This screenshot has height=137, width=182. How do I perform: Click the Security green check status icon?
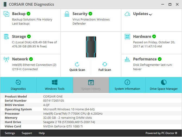(x=90, y=14)
